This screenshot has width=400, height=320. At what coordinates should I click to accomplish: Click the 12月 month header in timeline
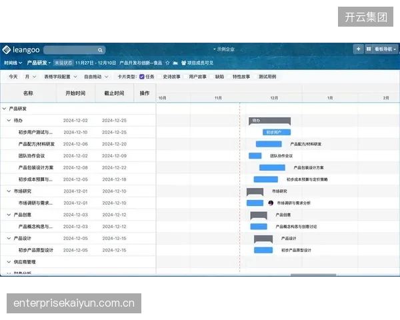274,98
